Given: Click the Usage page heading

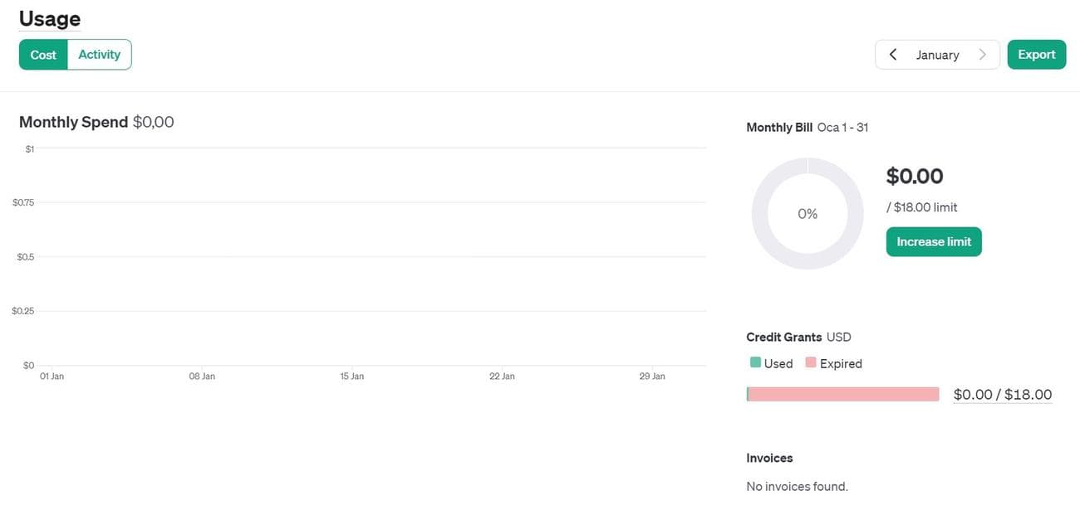Looking at the screenshot, I should click(49, 18).
